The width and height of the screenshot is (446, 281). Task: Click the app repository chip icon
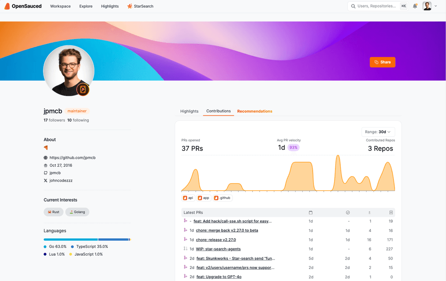(x=201, y=198)
